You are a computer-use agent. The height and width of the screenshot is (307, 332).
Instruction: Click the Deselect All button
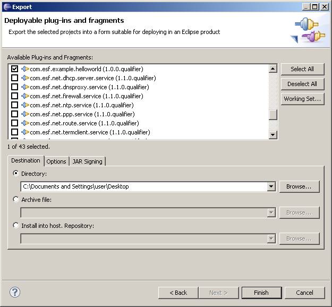click(302, 84)
